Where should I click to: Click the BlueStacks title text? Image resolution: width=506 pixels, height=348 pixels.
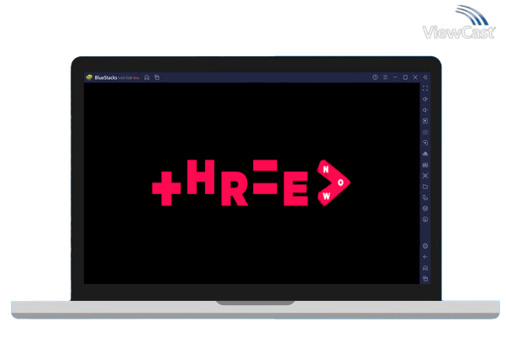106,78
